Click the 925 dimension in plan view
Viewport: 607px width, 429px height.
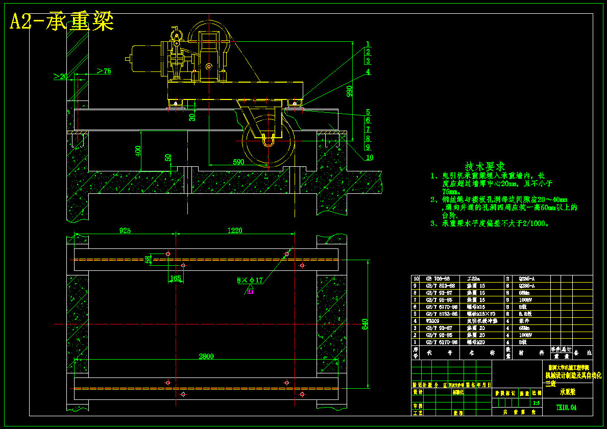coord(125,231)
